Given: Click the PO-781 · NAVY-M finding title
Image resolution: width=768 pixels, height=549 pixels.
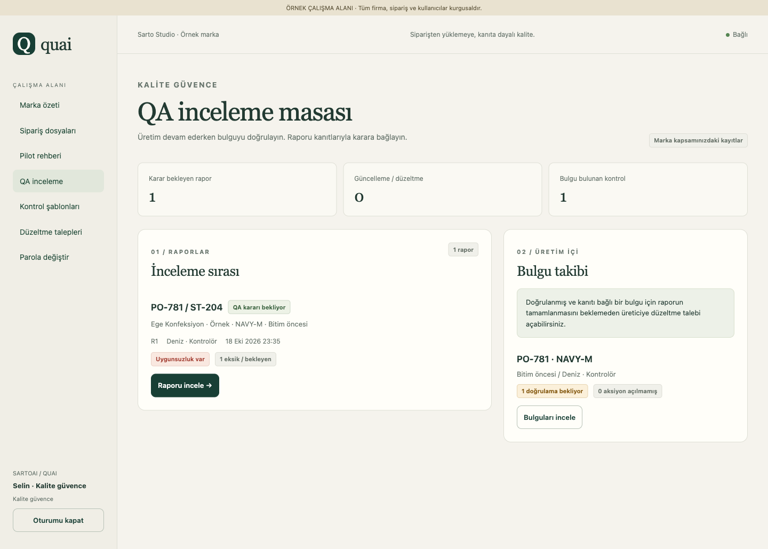Looking at the screenshot, I should pos(555,359).
